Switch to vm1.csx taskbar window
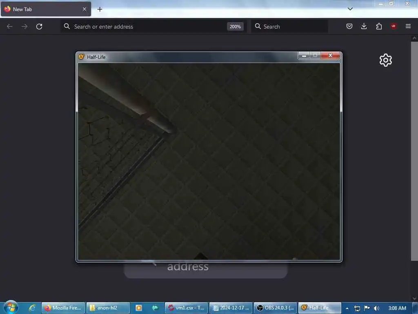The height and width of the screenshot is (314, 418). 186,308
